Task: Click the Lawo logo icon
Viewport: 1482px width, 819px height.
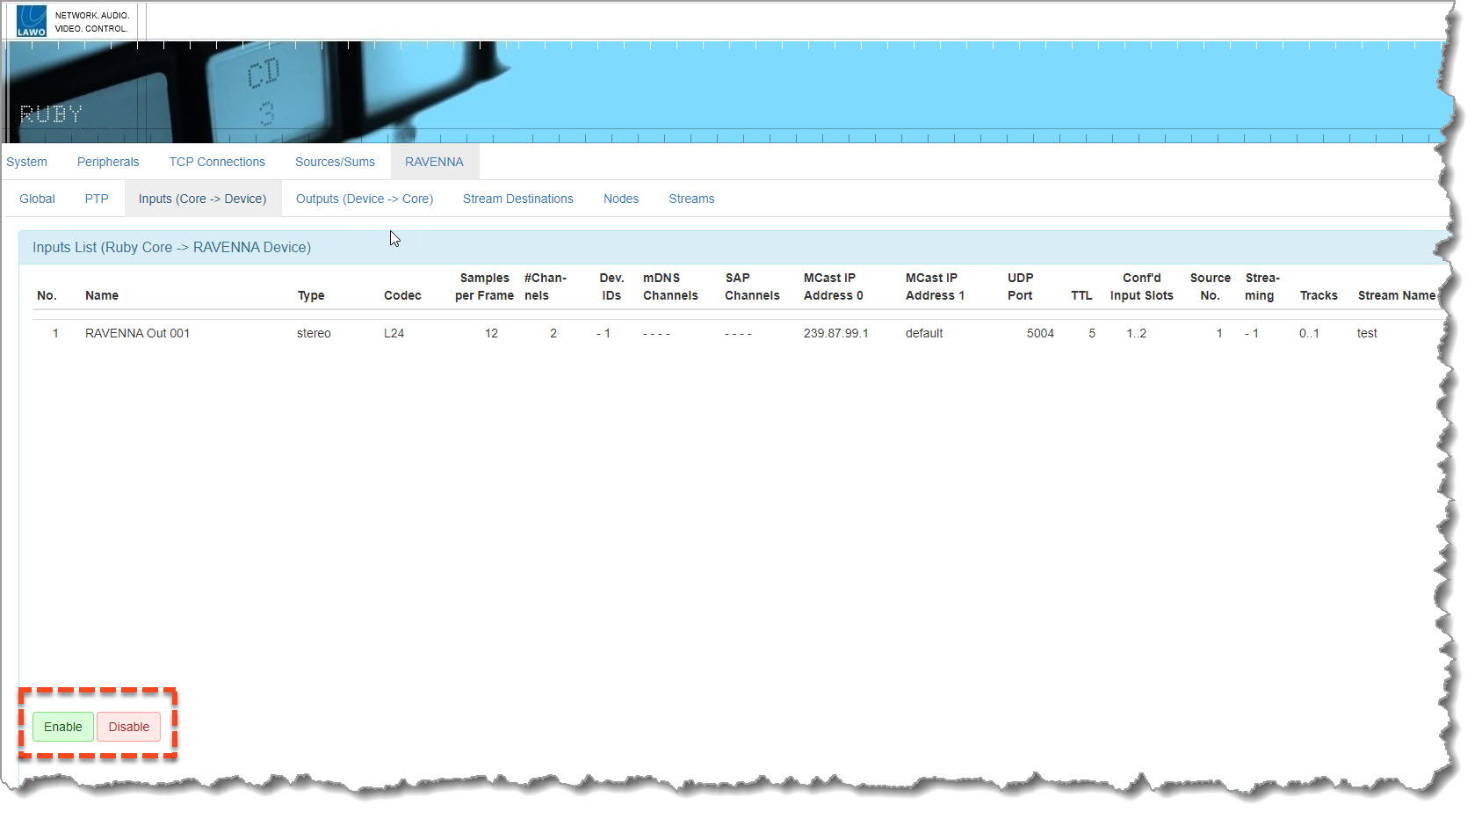Action: [32, 21]
